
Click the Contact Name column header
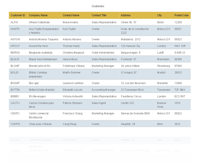(x=71, y=15)
